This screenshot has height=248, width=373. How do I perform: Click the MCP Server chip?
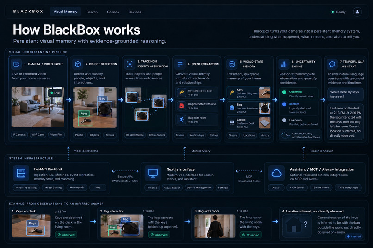(x=297, y=188)
